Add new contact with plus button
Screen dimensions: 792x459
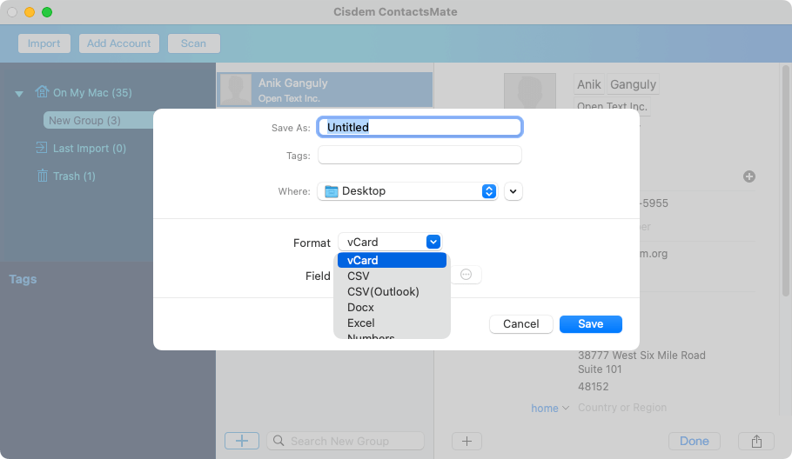[242, 441]
